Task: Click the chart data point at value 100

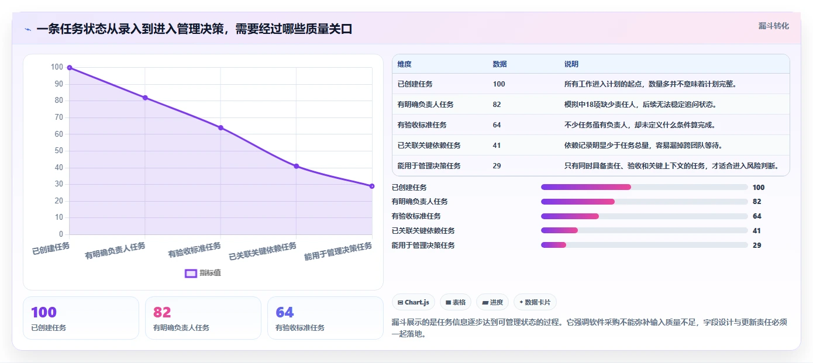Action: click(x=70, y=68)
